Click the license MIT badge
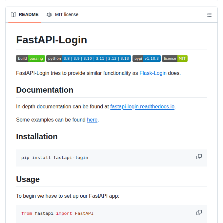The width and height of the screenshot is (223, 223). 175,58
